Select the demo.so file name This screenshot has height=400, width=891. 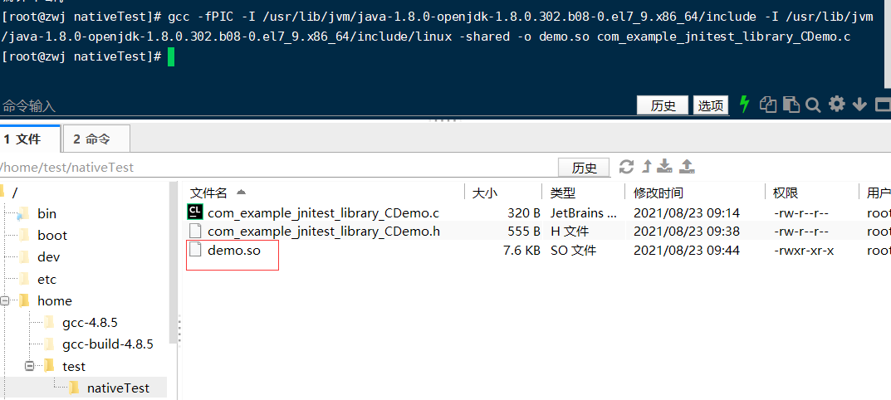[x=234, y=250]
